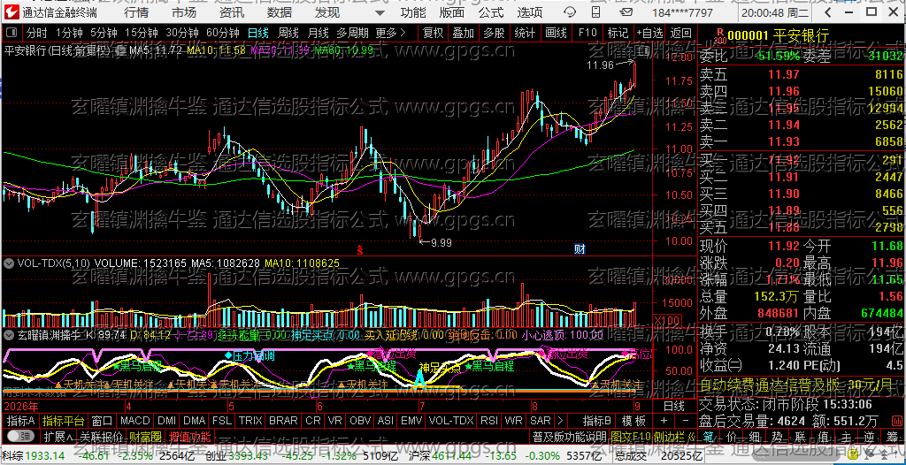Expand the 扩展 panel arrow
906x465 pixels.
(x=59, y=436)
